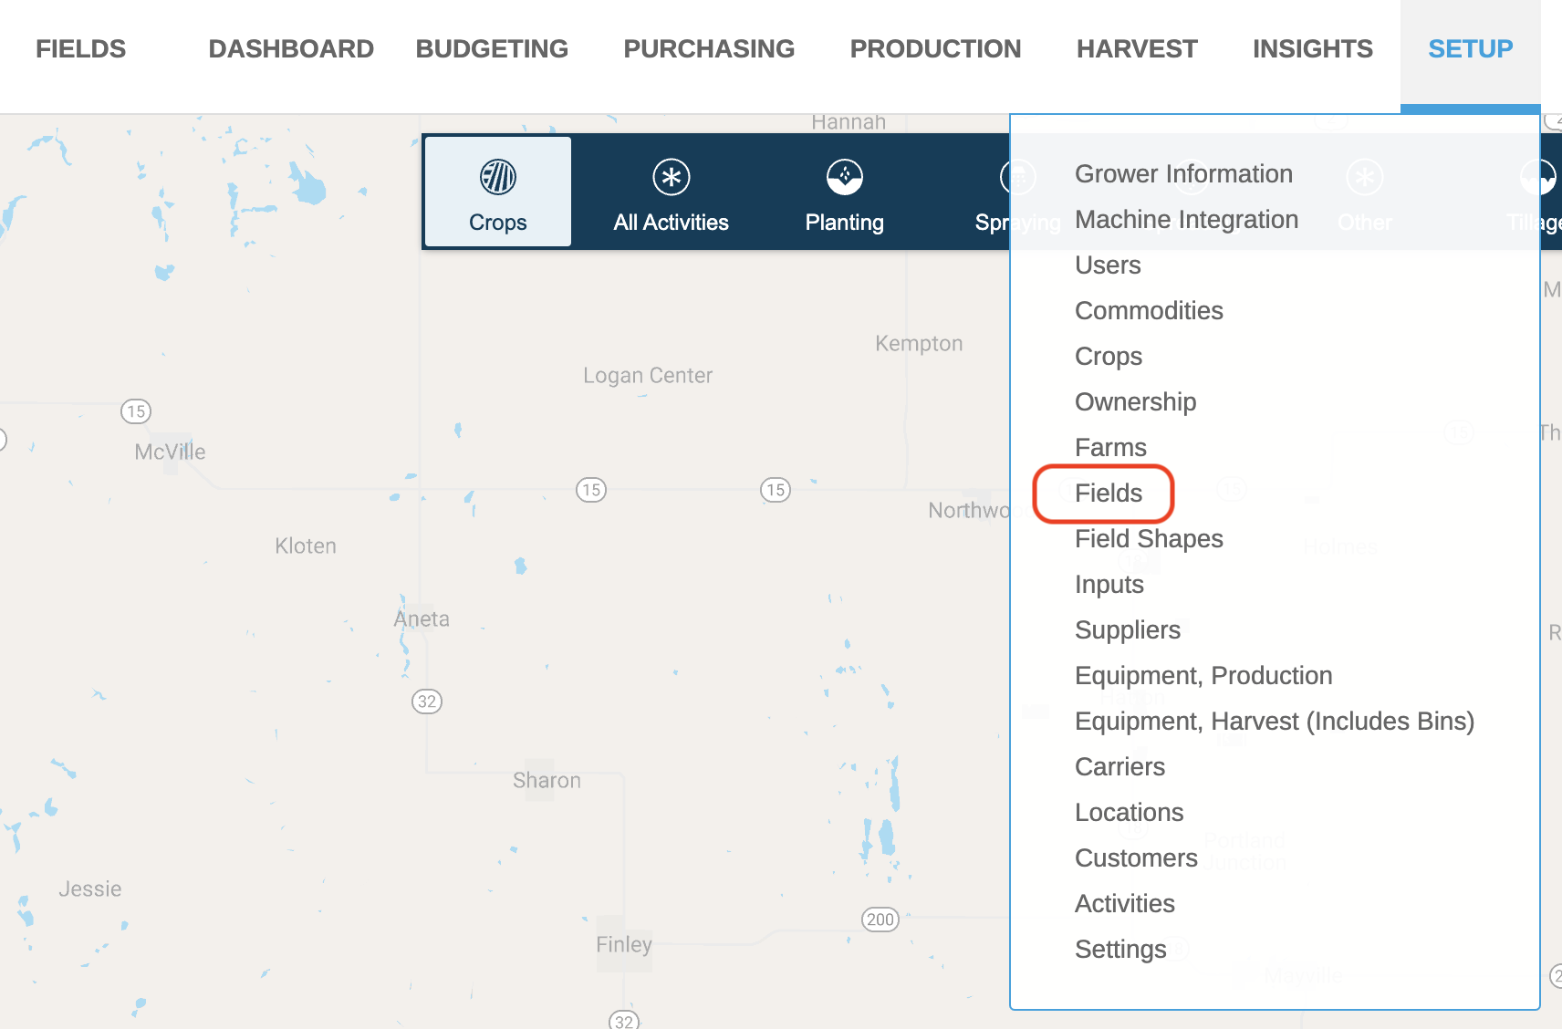
Task: Click the Logan Center map label
Action: tap(648, 376)
